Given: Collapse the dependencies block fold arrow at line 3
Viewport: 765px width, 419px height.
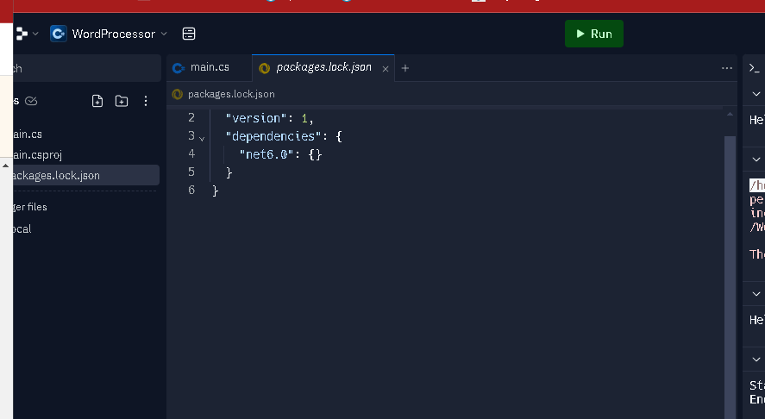Looking at the screenshot, I should (x=202, y=139).
